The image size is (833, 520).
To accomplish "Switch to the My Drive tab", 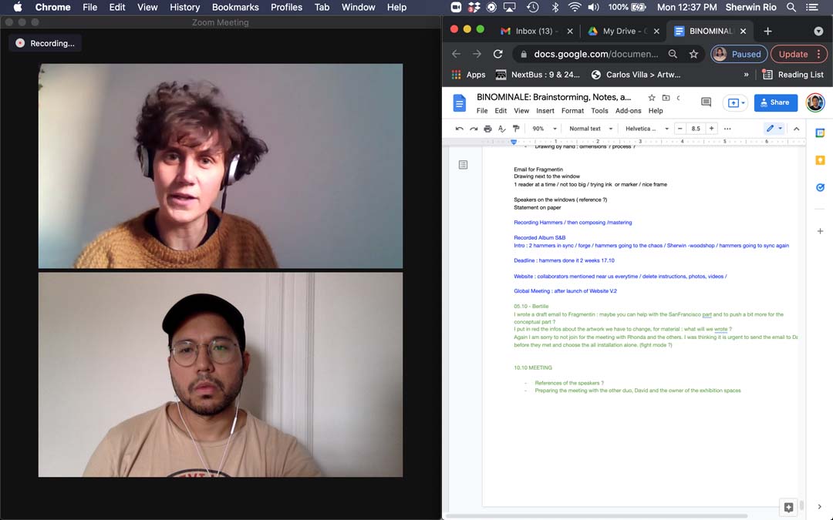I will click(624, 31).
